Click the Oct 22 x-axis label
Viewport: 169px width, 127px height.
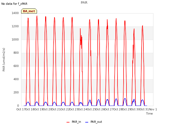pyautogui.click(x=65, y=109)
